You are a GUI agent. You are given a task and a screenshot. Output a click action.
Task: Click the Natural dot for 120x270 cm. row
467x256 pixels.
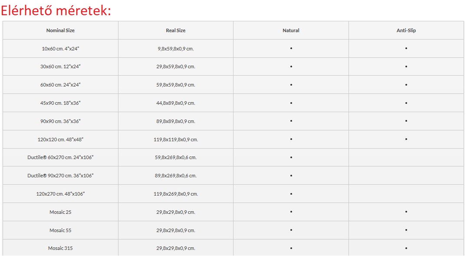pos(291,194)
